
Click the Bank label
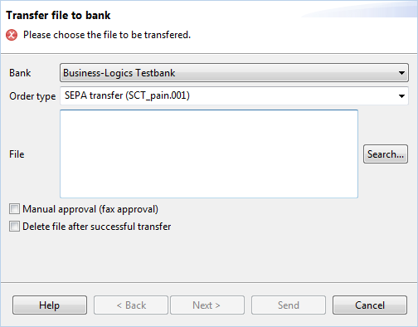coord(20,73)
